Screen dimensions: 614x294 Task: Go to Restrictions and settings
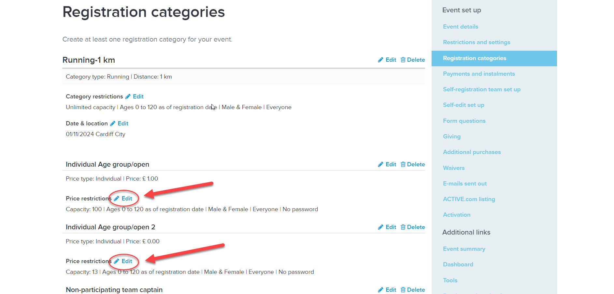pyautogui.click(x=477, y=42)
